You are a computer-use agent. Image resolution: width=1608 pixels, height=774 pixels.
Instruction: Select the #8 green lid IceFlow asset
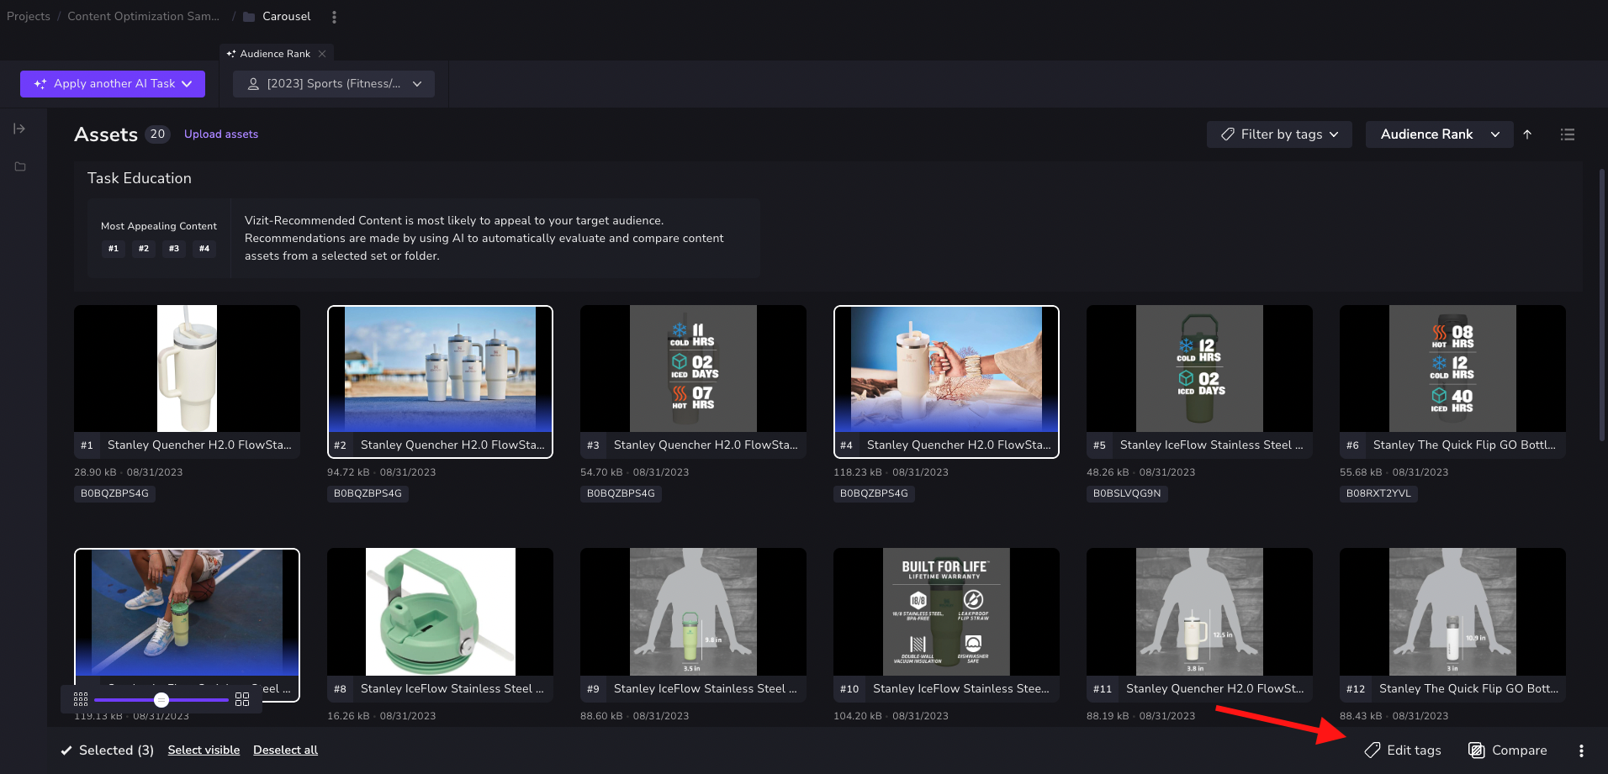coord(440,613)
